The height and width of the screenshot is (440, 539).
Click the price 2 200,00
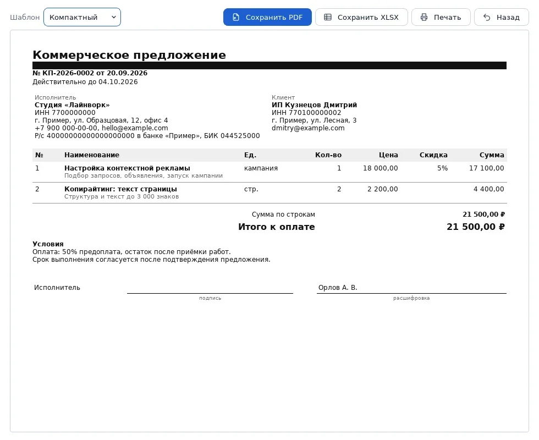[x=383, y=189]
